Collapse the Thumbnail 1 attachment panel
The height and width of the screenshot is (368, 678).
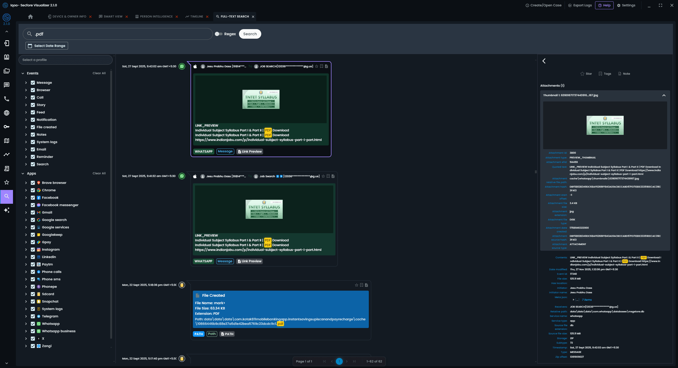click(x=664, y=95)
